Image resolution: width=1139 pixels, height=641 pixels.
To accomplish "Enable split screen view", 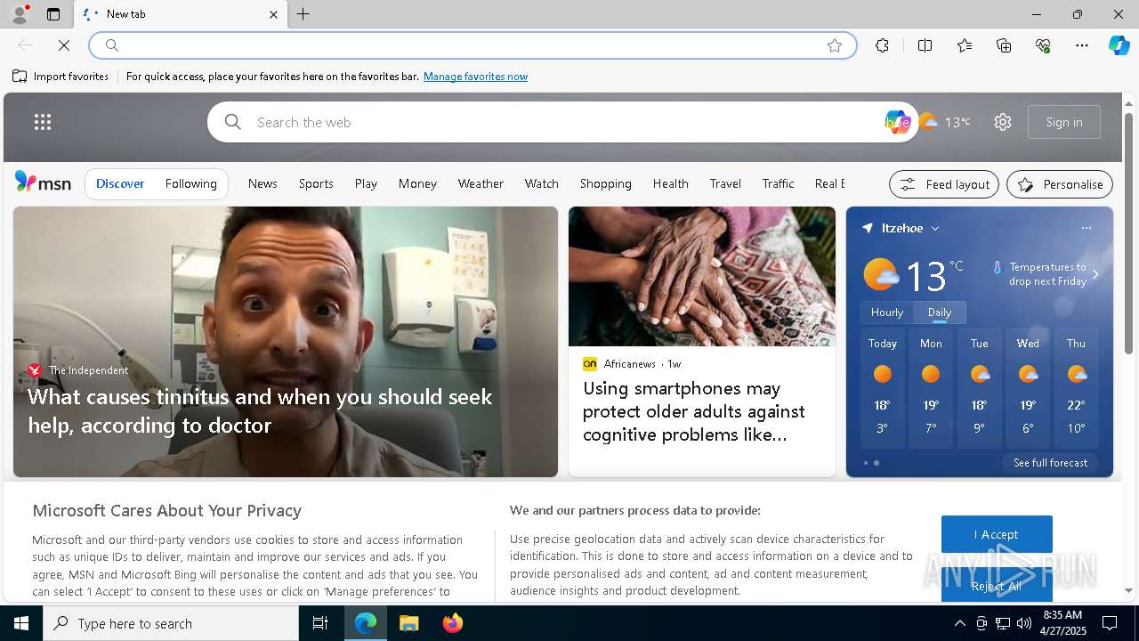I will 925,45.
